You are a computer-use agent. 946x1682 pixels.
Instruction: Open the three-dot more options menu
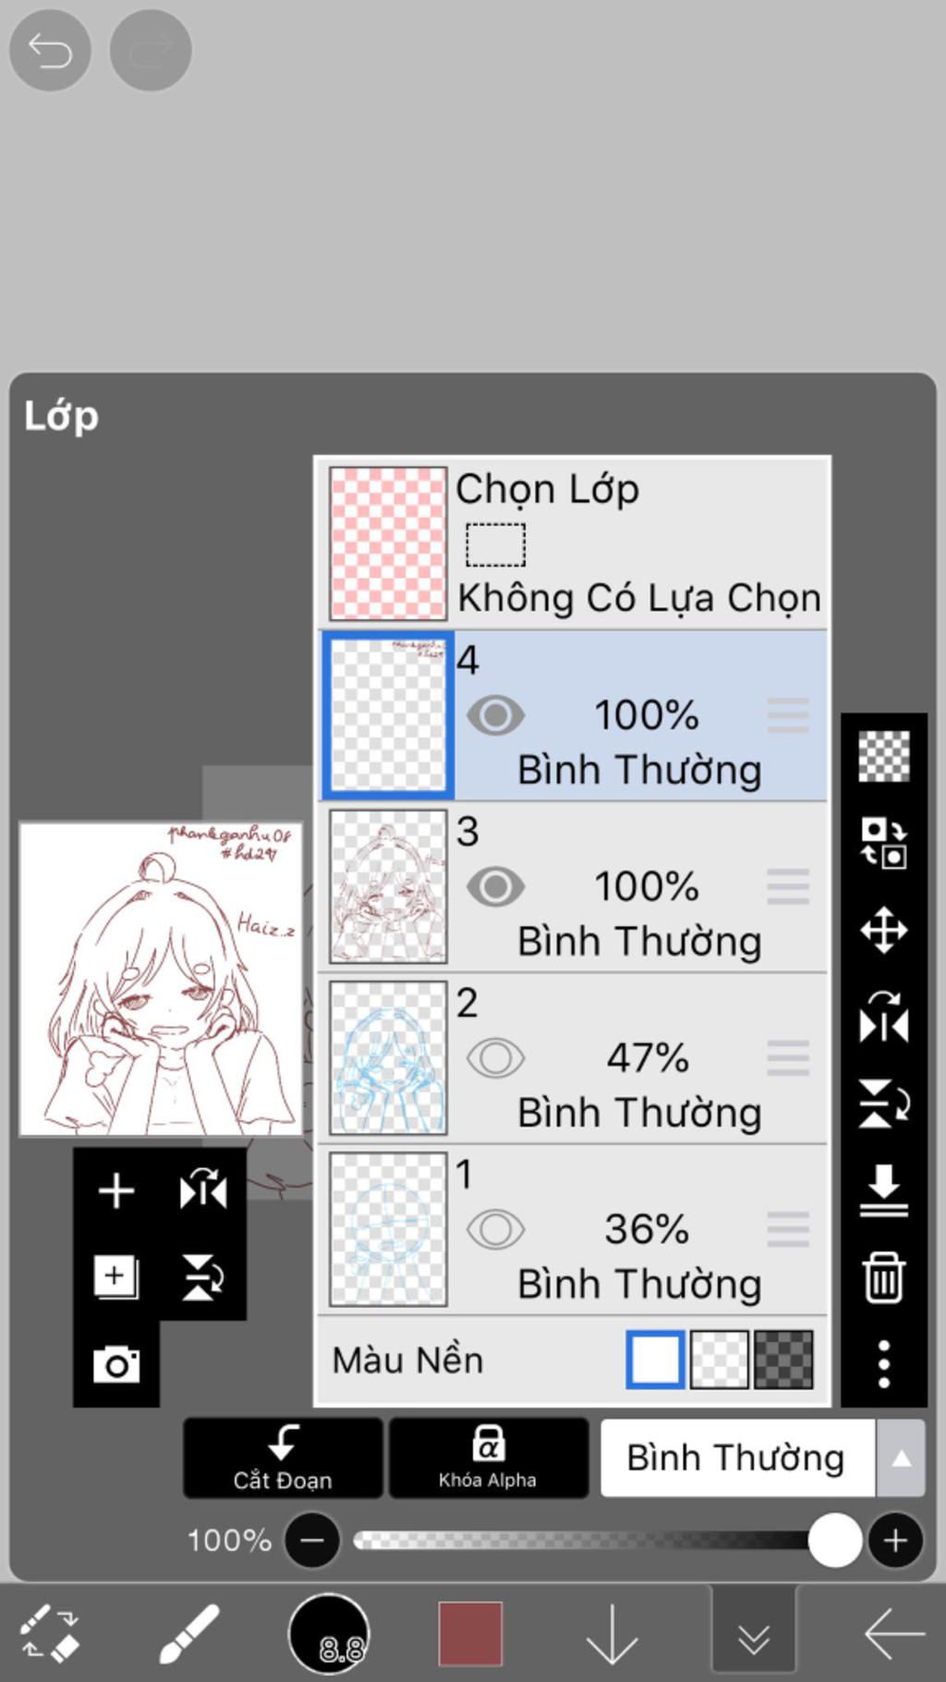[x=884, y=1364]
